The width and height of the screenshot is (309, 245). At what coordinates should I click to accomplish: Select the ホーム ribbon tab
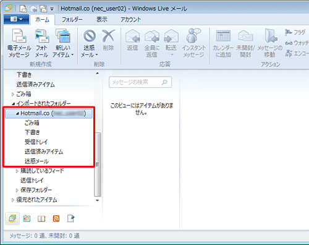43,20
